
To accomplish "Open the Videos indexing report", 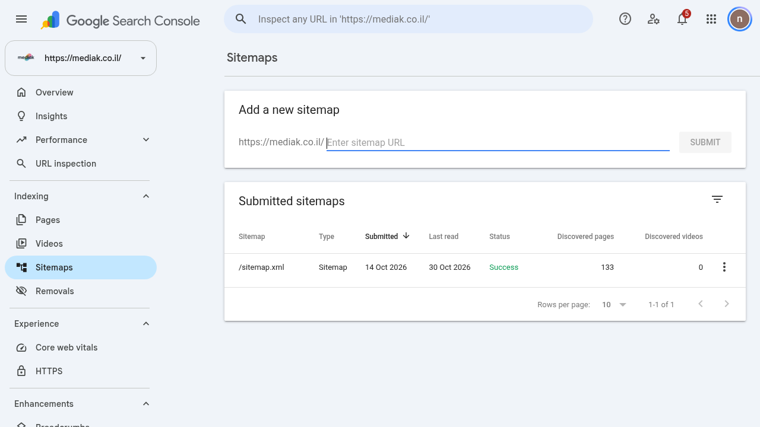I will pos(81,244).
